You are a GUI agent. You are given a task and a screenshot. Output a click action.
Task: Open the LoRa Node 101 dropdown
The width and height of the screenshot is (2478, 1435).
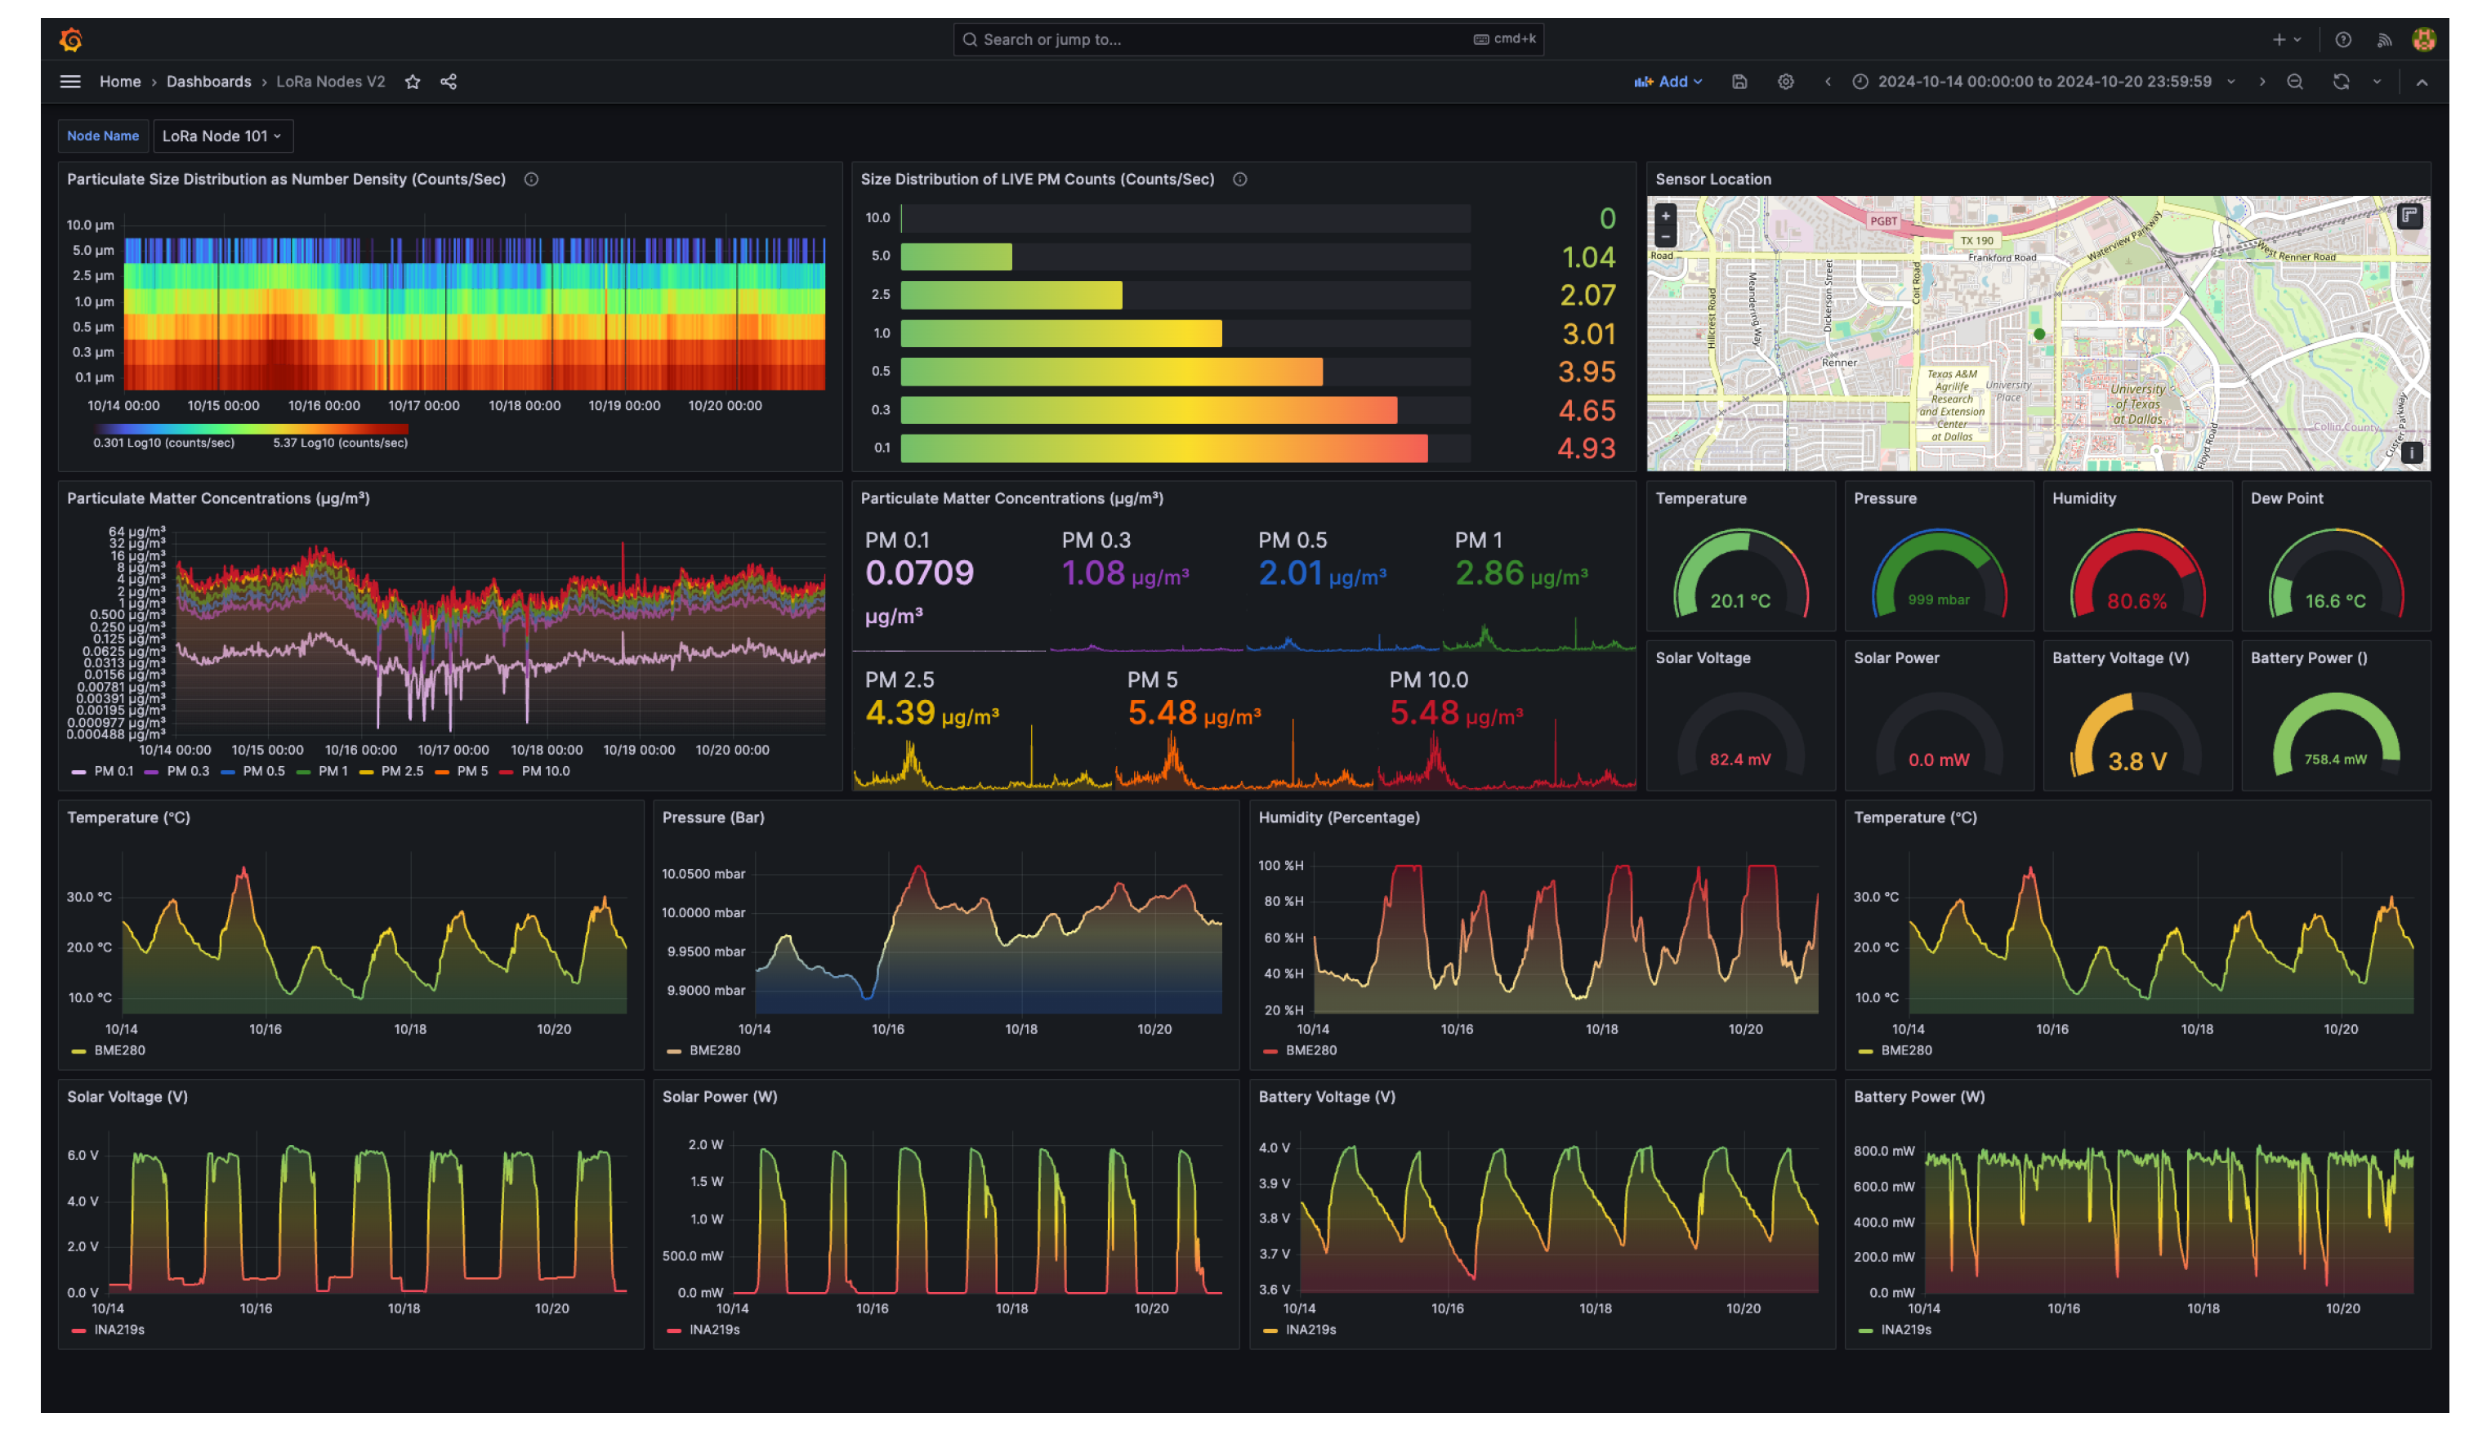(222, 136)
